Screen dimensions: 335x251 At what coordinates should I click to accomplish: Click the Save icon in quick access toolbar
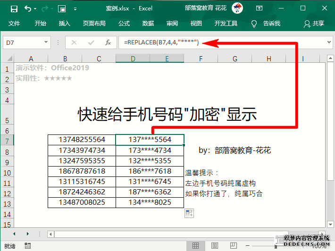[14, 8]
